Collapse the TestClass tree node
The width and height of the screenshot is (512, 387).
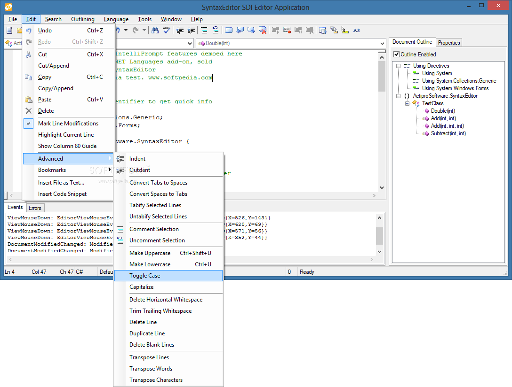407,103
